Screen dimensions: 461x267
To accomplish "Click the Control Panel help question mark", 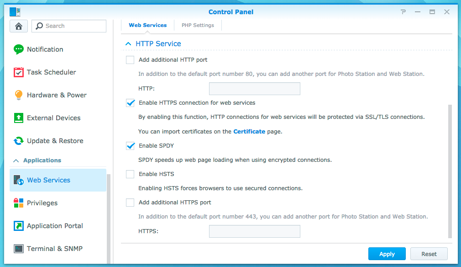I will pos(403,12).
